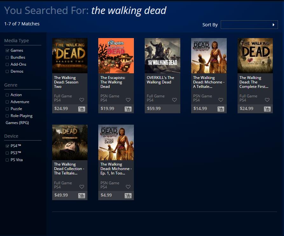Screen dimensions: 284x236
Task: Open The Walking Dead: Season Two title link
Action: pos(65,82)
